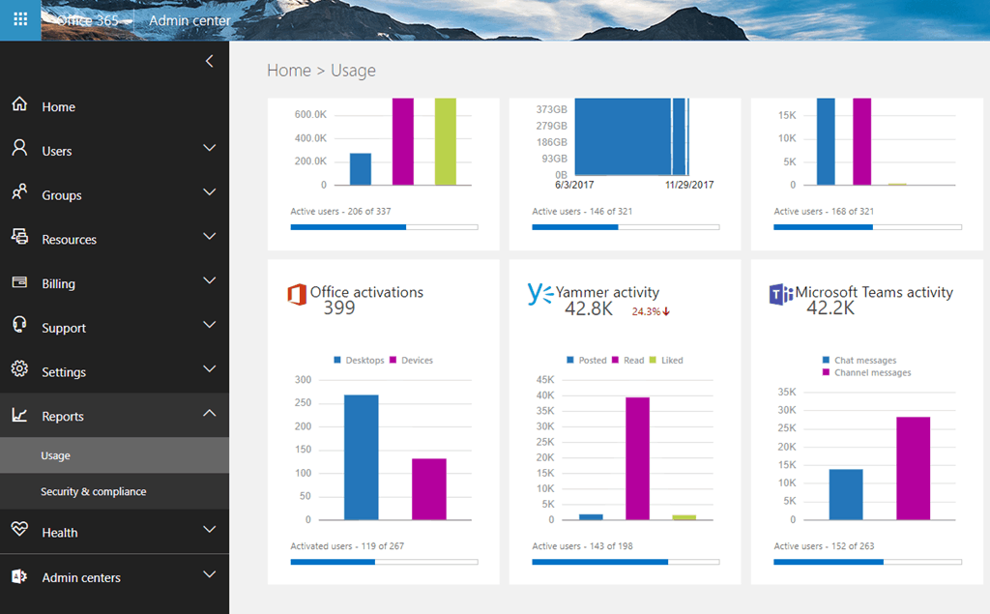
Task: Collapse the left navigation pane arrow
Action: pos(210,62)
